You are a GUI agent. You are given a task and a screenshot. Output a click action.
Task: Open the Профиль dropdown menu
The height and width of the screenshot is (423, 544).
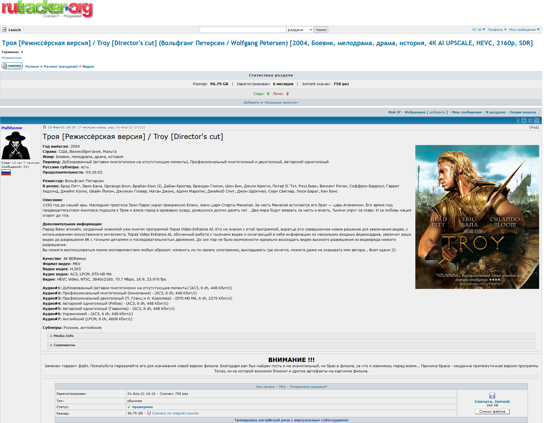(497, 30)
